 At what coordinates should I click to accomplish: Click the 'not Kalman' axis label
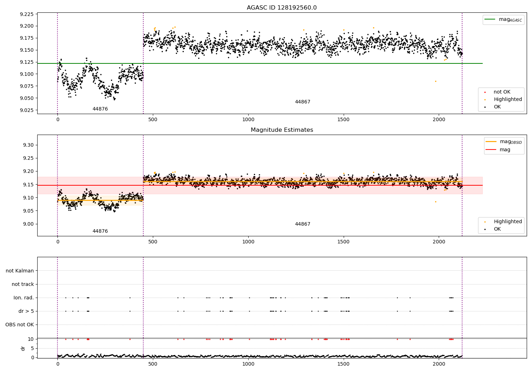pos(20,271)
